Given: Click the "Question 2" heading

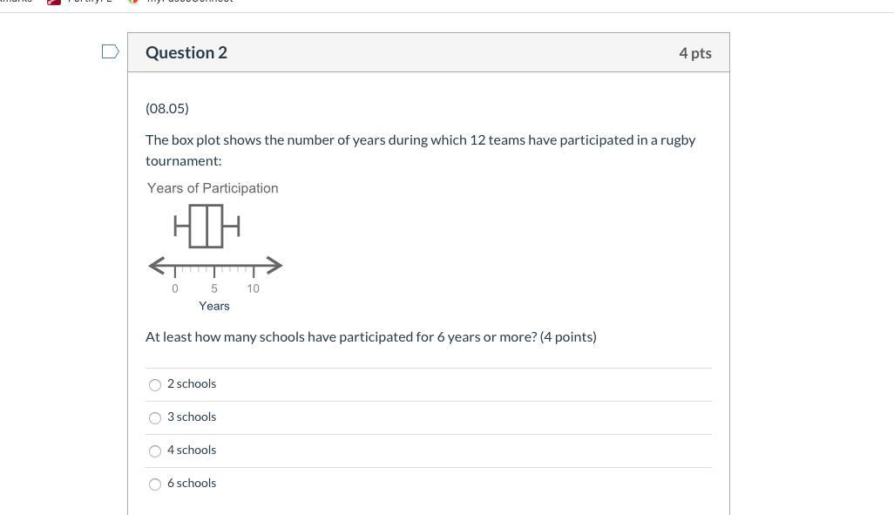Looking at the screenshot, I should coord(186,52).
